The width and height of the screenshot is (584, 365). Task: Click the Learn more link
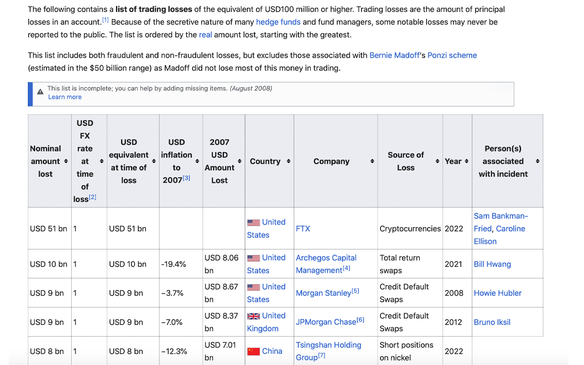pyautogui.click(x=65, y=97)
